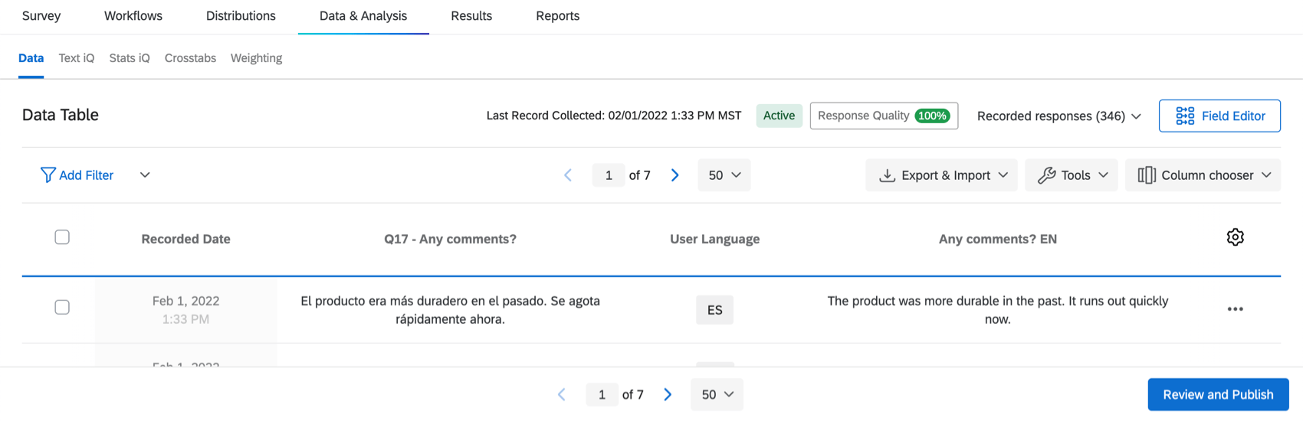Image resolution: width=1303 pixels, height=421 pixels.
Task: Click the Add Filter funnel icon
Action: tap(48, 175)
